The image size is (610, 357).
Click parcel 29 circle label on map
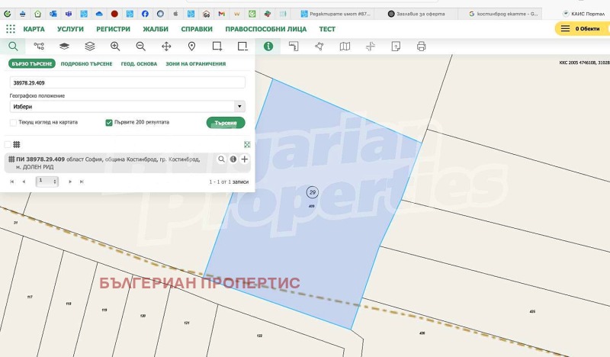(x=312, y=192)
